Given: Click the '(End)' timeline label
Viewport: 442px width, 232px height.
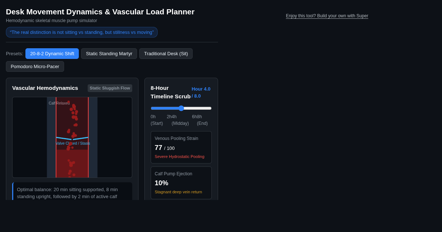Looking at the screenshot, I should [x=202, y=123].
